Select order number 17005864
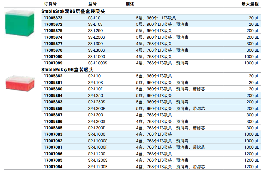This screenshot has height=171, width=264. coord(53,96)
